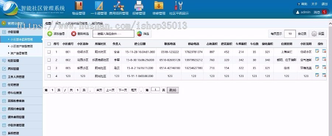Click the 建立日期 column header
Screen dimensions: 332x136
point(140,44)
